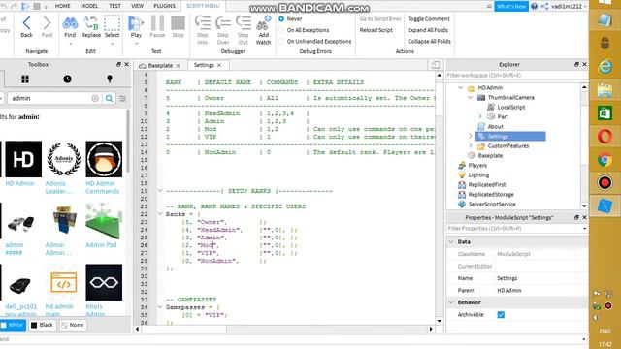
Task: Click Step Into debugger icon
Action: click(x=203, y=23)
